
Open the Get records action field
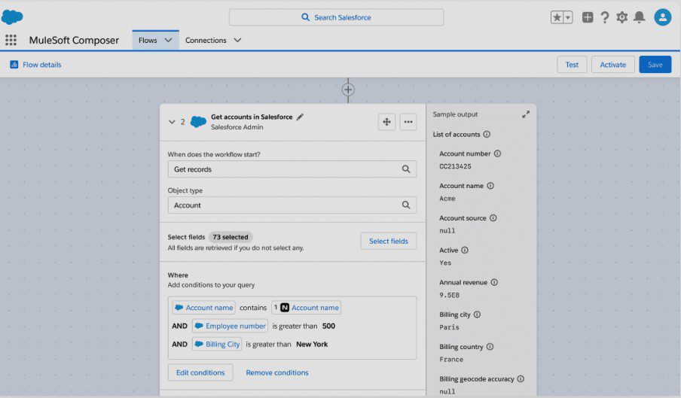tap(292, 169)
